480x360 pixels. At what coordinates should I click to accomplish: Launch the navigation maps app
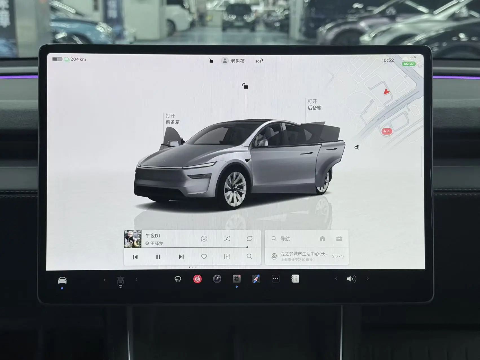(x=256, y=279)
